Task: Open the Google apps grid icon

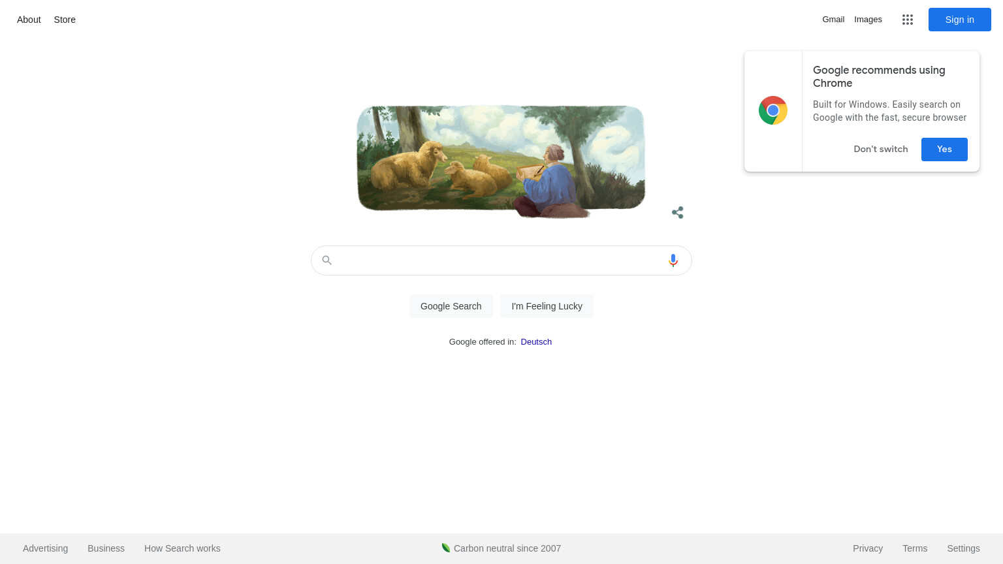Action: [x=908, y=20]
